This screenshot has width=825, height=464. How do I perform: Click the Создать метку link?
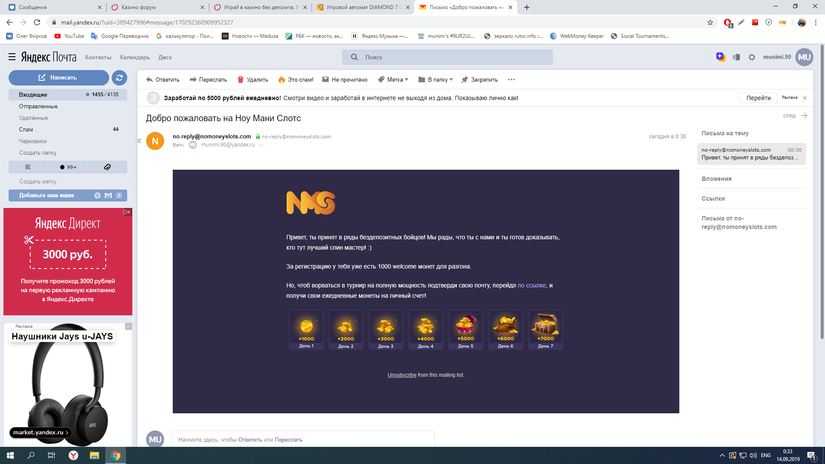pos(38,181)
